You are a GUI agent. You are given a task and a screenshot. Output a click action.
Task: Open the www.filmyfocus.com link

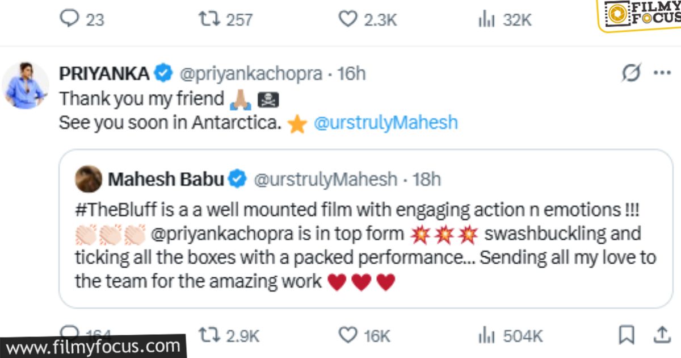point(91,345)
